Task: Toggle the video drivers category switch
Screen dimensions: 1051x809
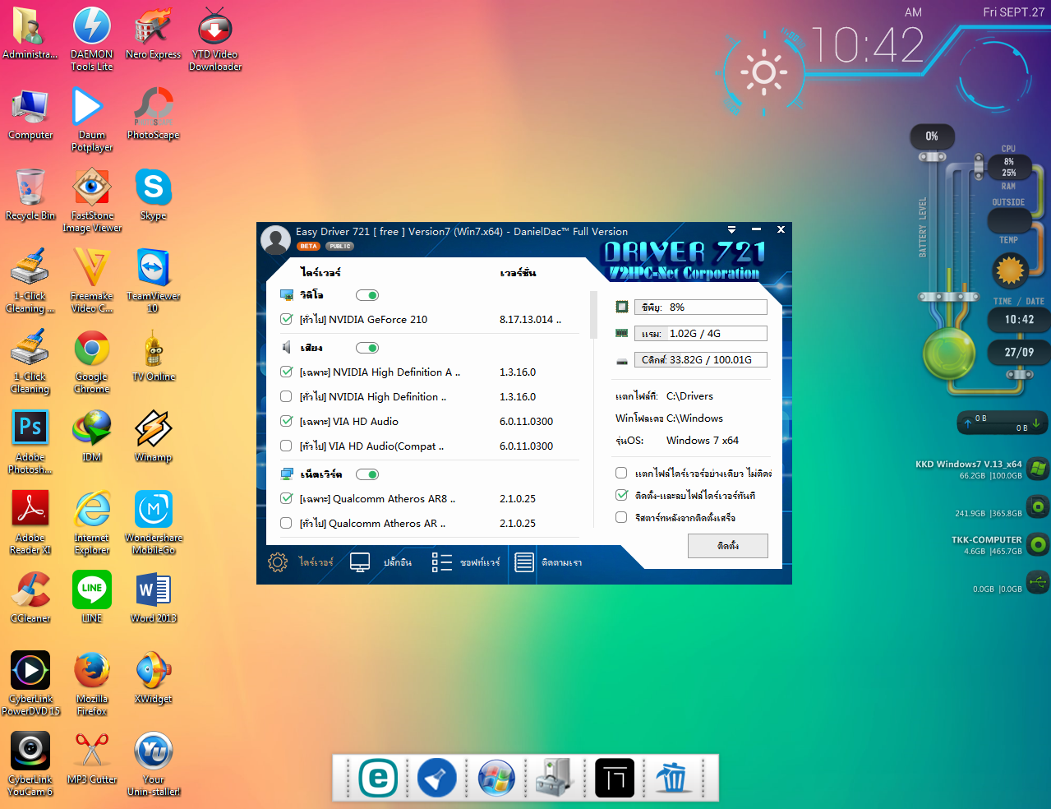Action: [x=367, y=295]
